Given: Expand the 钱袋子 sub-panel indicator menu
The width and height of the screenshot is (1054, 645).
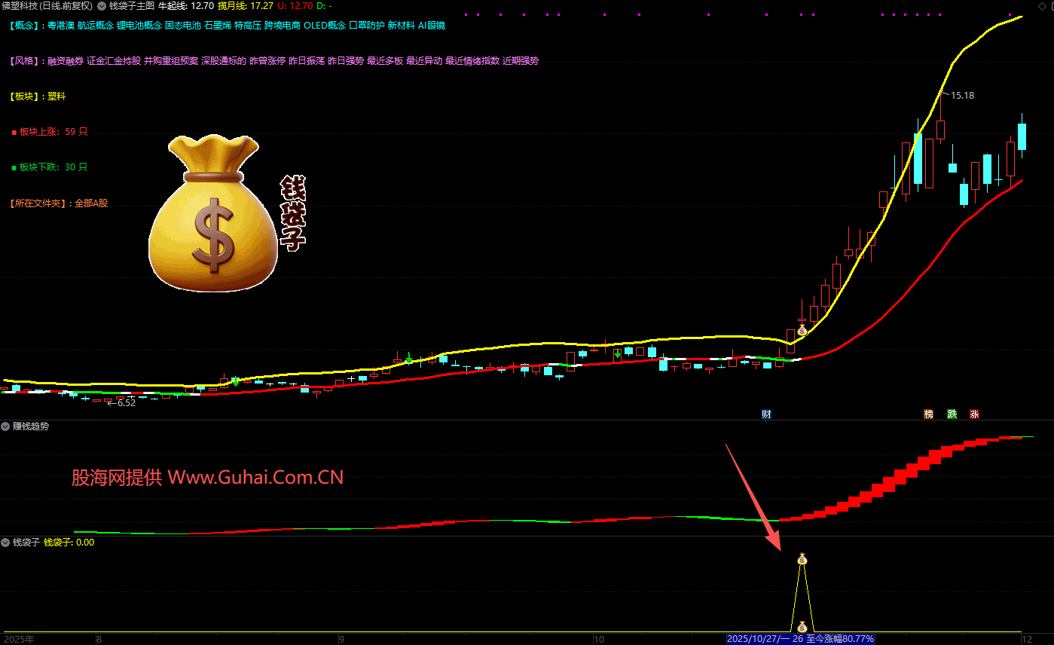Looking at the screenshot, I should pos(6,542).
